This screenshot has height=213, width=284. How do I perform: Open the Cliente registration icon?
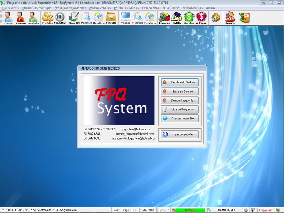[x=9, y=18]
